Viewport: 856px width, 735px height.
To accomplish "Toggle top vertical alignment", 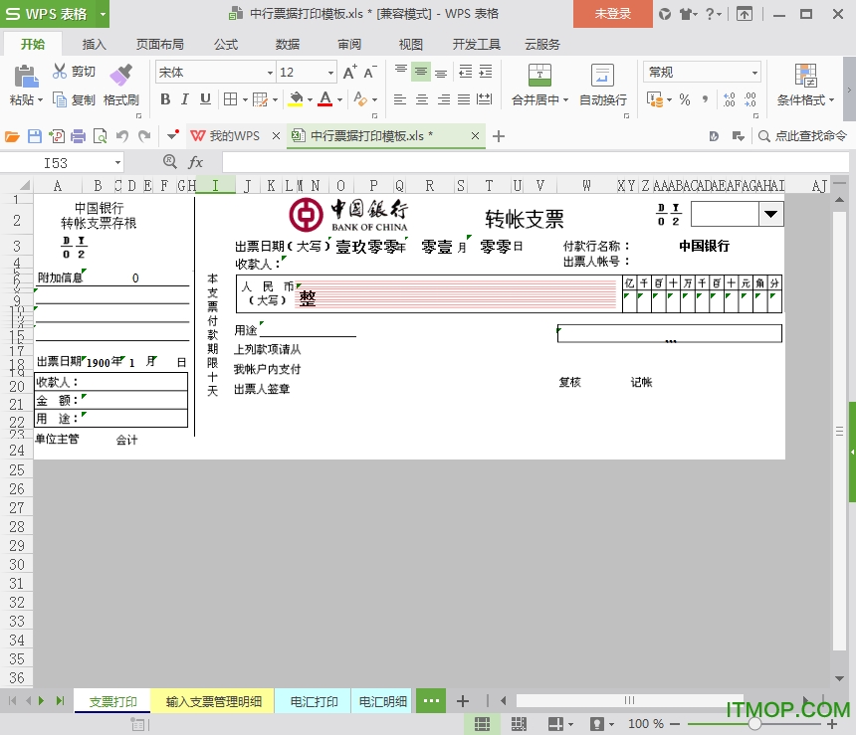I will click(401, 70).
